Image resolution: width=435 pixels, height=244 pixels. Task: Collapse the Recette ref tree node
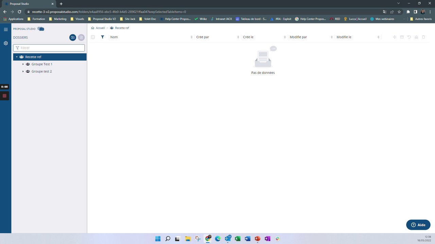pos(17,57)
